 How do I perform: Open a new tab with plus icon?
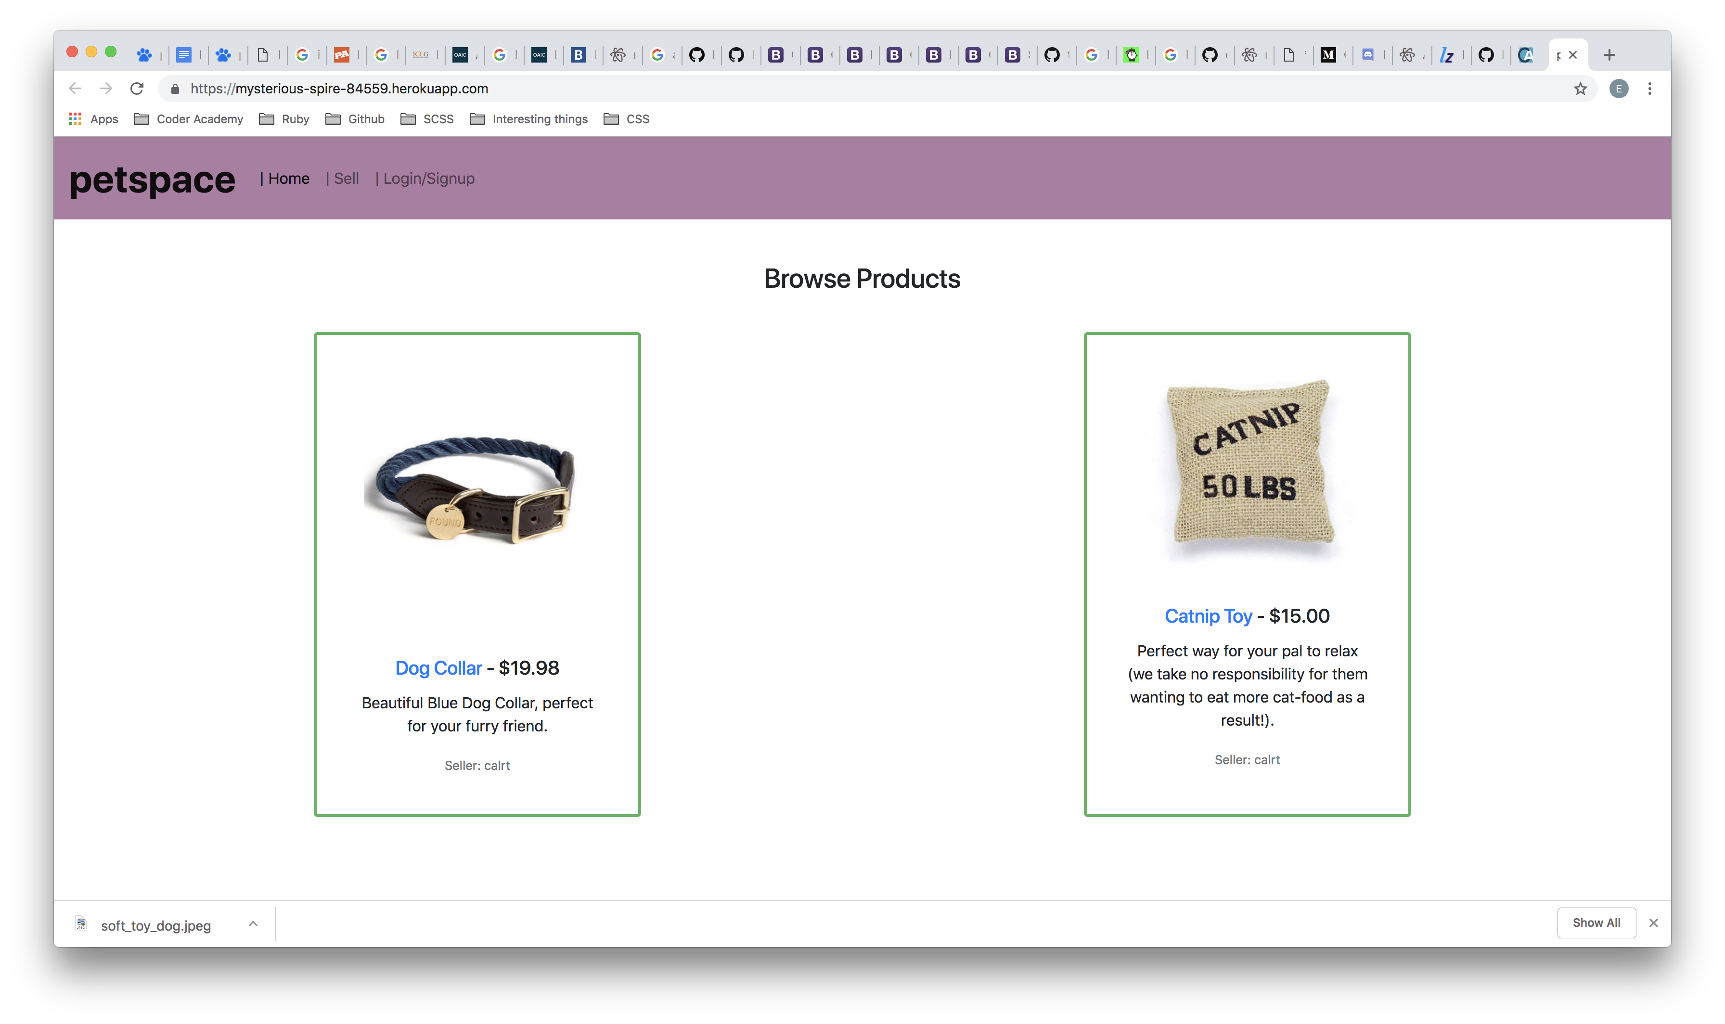pyautogui.click(x=1609, y=55)
